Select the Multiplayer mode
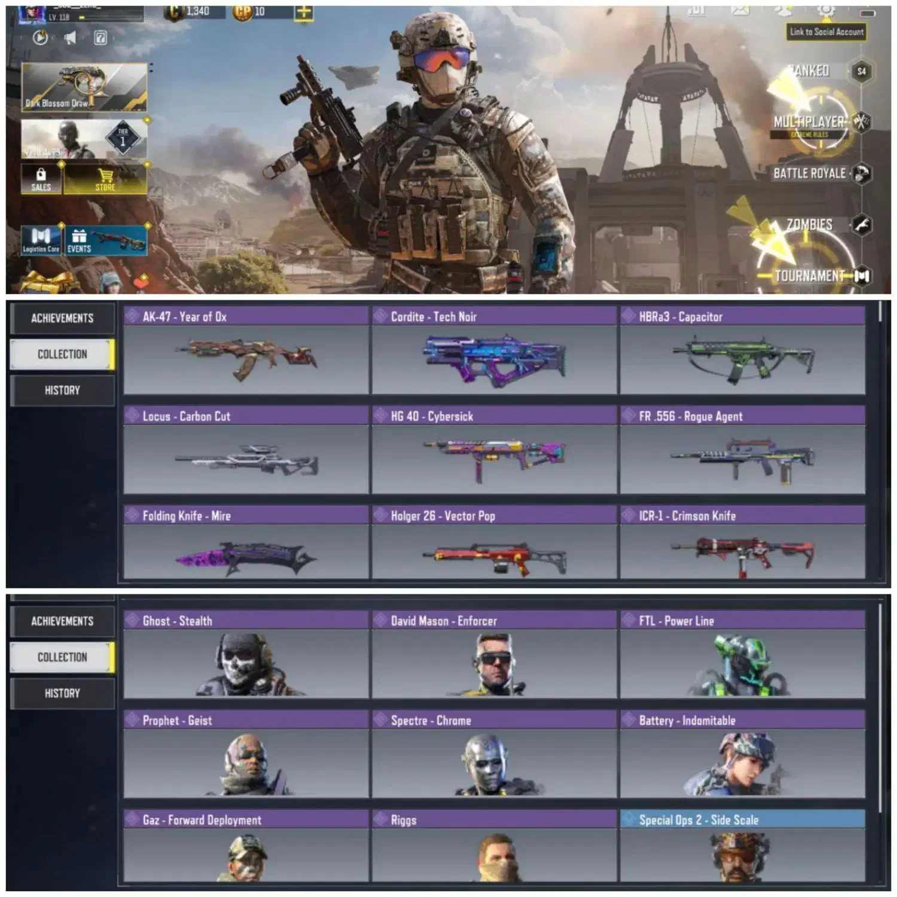The image size is (897, 897). click(x=809, y=122)
